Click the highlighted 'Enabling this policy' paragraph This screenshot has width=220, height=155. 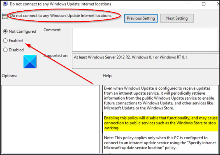(161, 123)
